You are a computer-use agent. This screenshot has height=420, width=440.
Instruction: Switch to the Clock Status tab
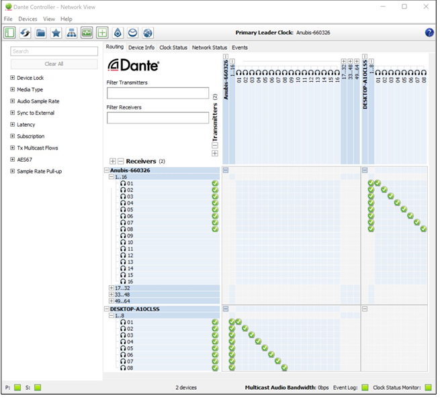click(173, 48)
